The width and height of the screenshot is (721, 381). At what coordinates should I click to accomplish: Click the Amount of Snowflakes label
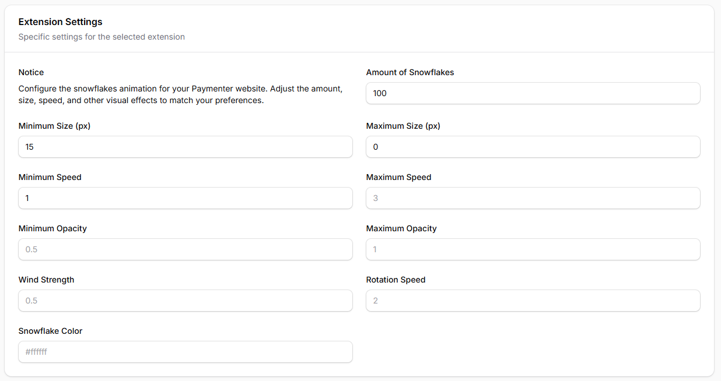(x=409, y=72)
